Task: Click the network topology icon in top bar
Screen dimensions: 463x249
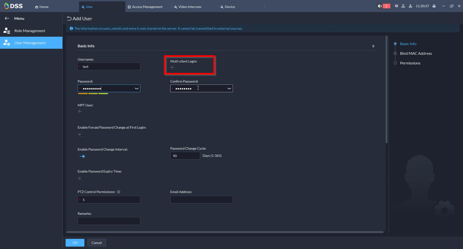Action: coord(403,6)
